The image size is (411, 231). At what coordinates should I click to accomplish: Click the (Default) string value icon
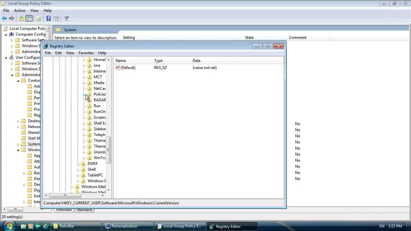(x=118, y=67)
